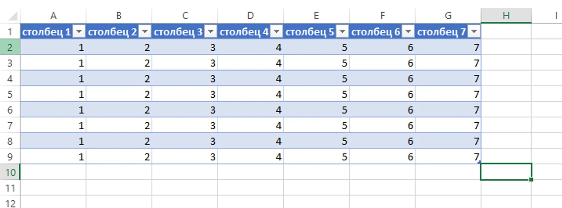Click row header 6
The image size is (562, 208).
(x=10, y=110)
